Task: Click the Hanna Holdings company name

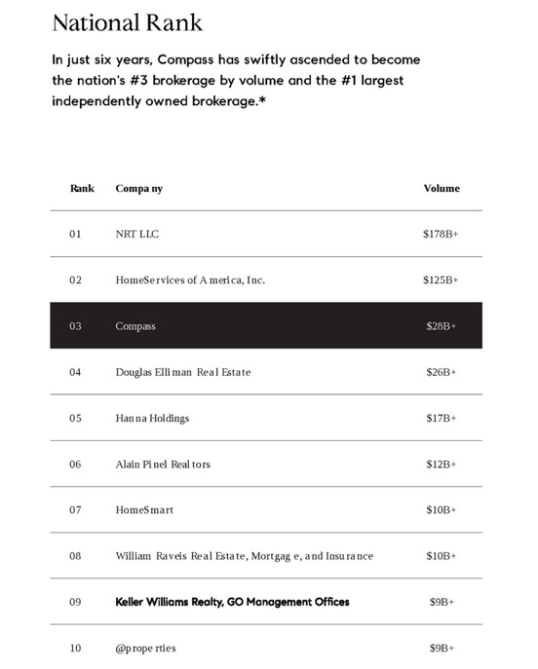Action: 152,418
